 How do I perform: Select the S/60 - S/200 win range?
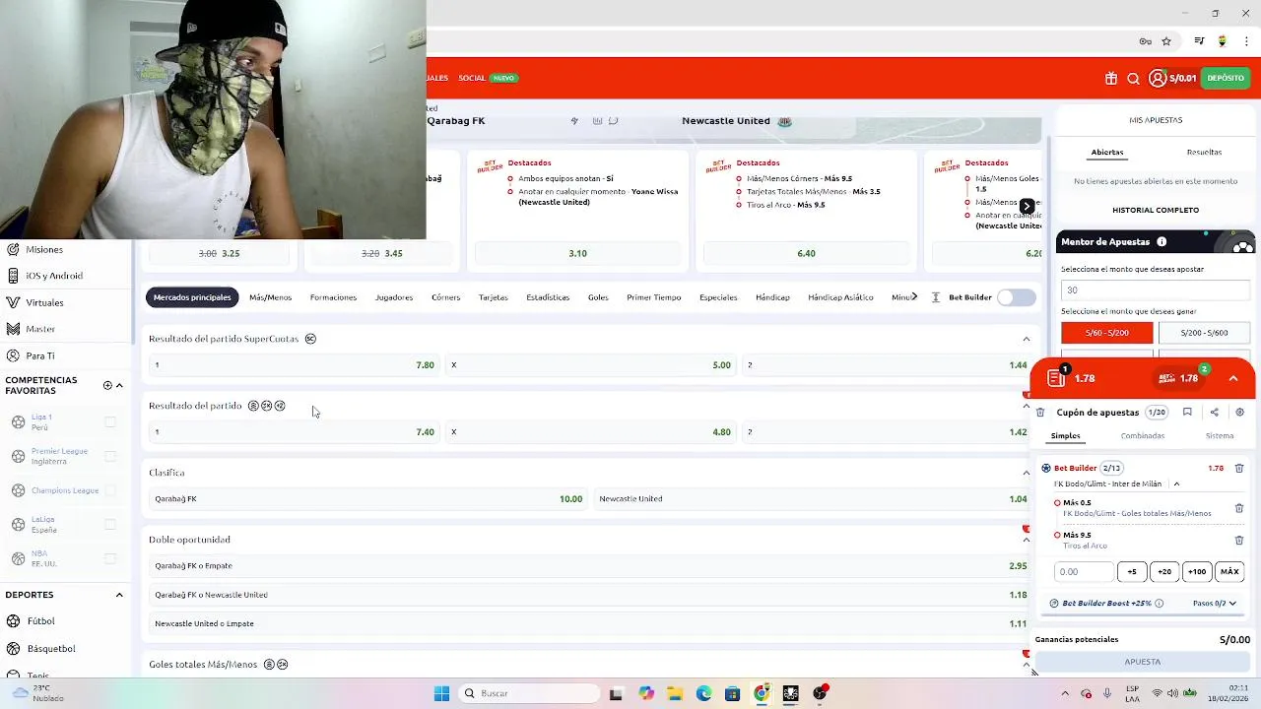click(x=1106, y=333)
